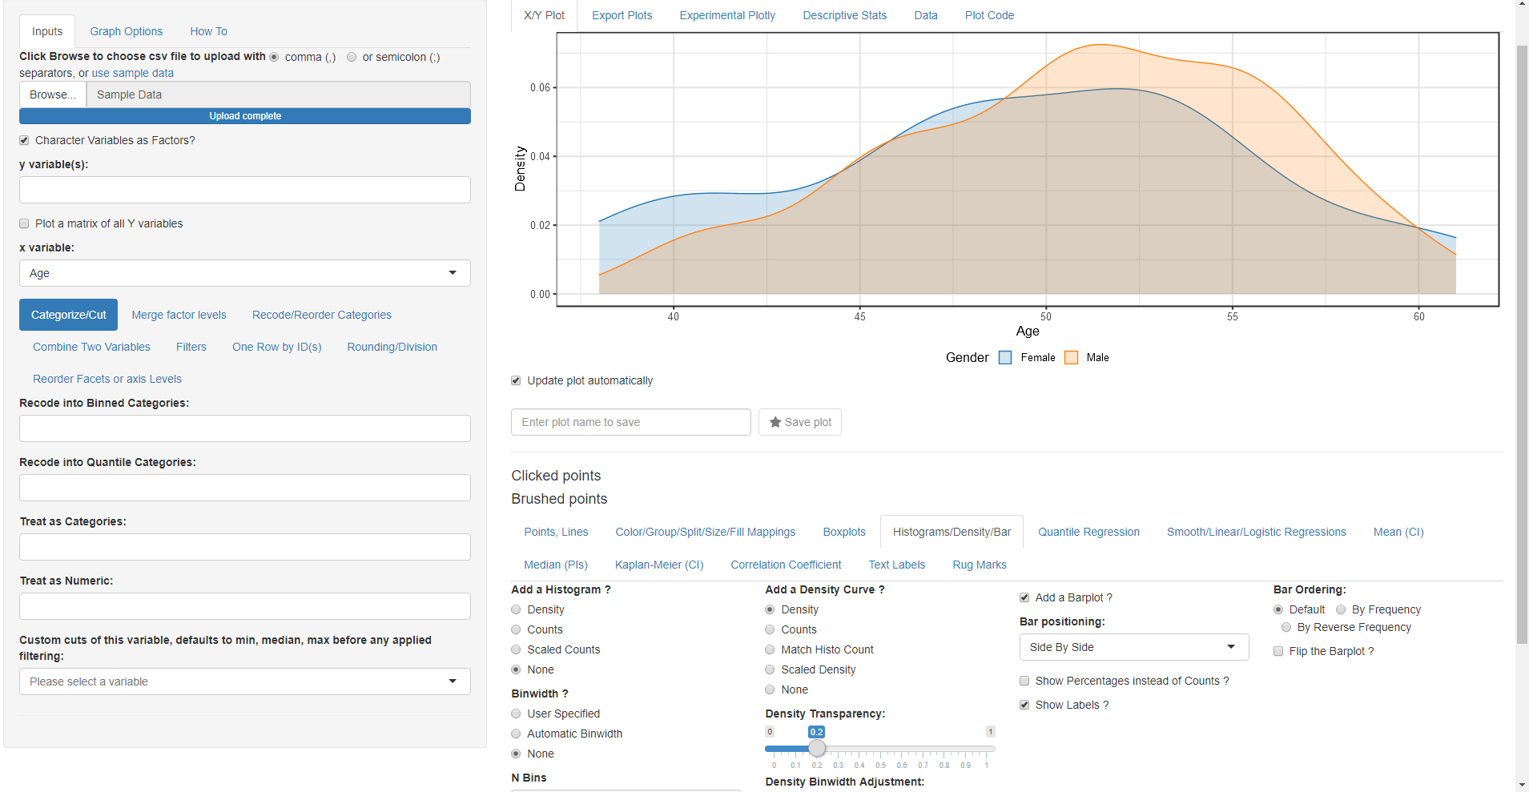
Task: Switch to Mean (CI) tab
Action: click(1398, 532)
